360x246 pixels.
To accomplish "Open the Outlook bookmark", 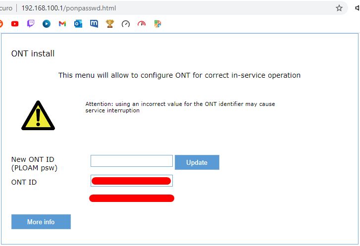I will (78, 24).
